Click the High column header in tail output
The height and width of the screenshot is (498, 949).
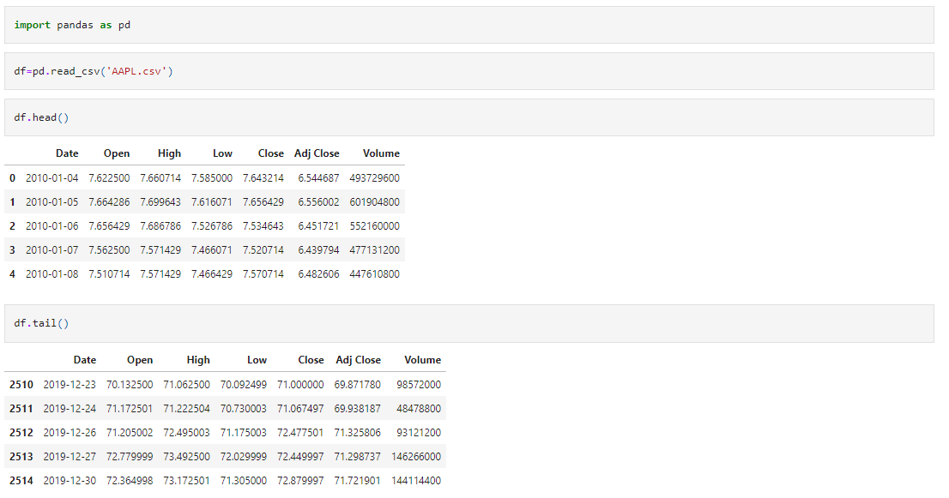(198, 359)
